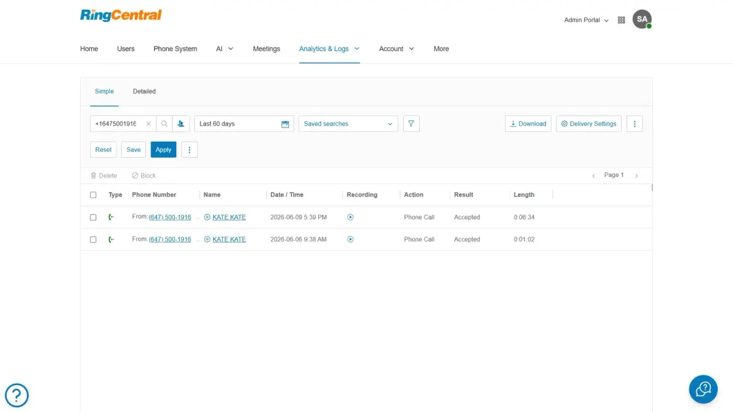Expand the Analytics & Logs dropdown
The height and width of the screenshot is (412, 733).
[329, 48]
